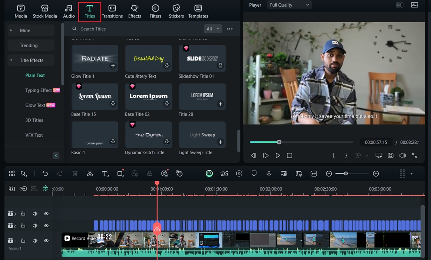431x260 pixels.
Task: Download the Cute Jittery Text title
Action: [166, 65]
